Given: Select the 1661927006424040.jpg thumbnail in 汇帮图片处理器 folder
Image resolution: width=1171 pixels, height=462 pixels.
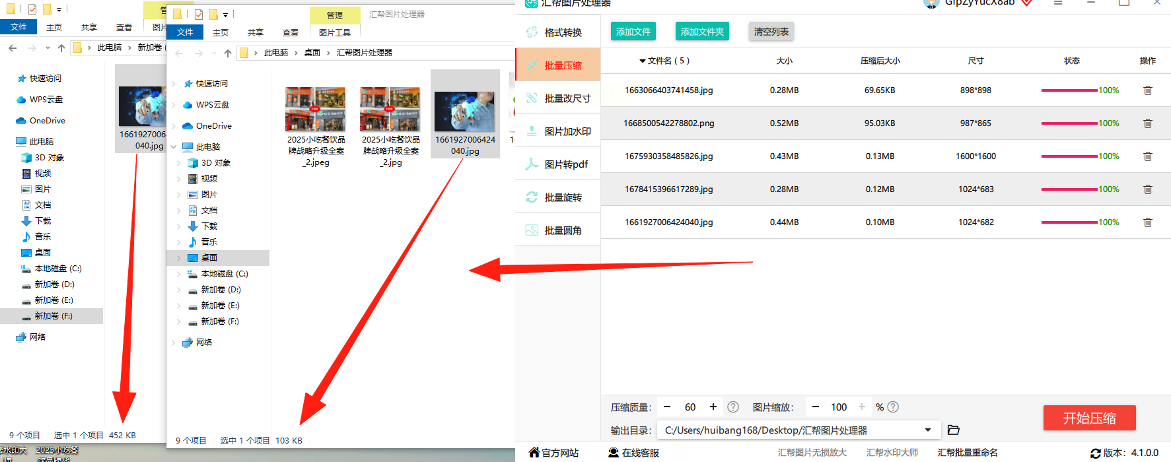Looking at the screenshot, I should coord(465,114).
